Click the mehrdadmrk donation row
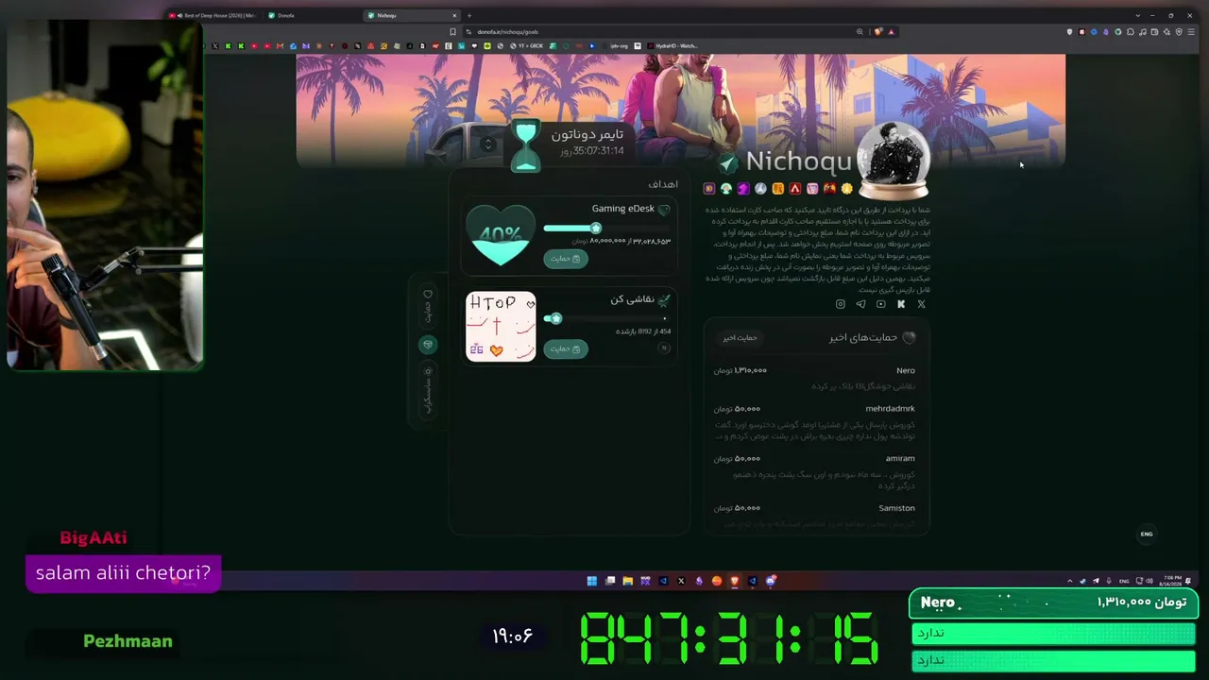 [x=814, y=424]
